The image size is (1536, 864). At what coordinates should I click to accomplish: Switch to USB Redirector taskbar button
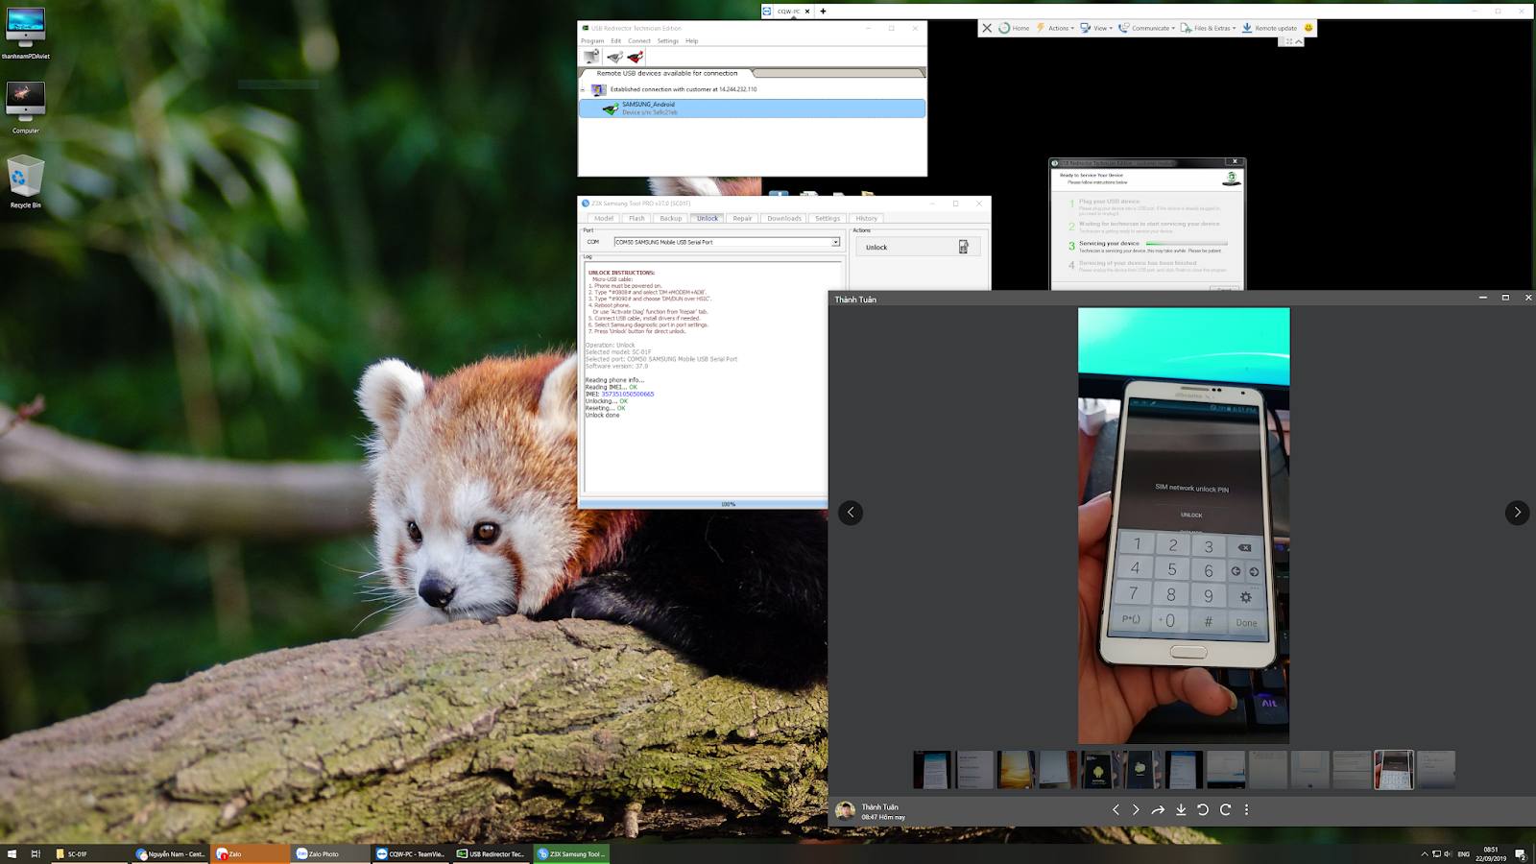coord(491,853)
